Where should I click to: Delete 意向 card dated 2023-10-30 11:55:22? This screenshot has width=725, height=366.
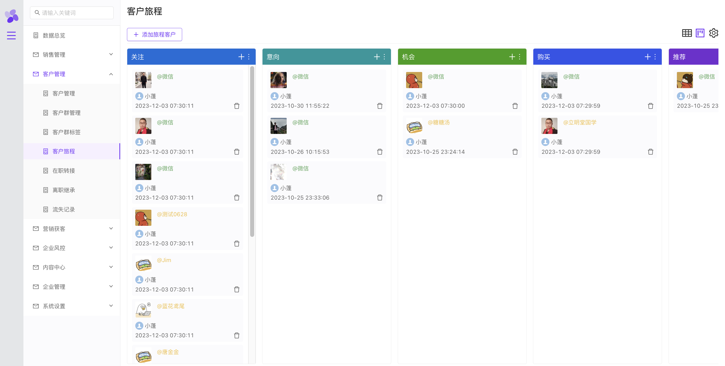380,106
